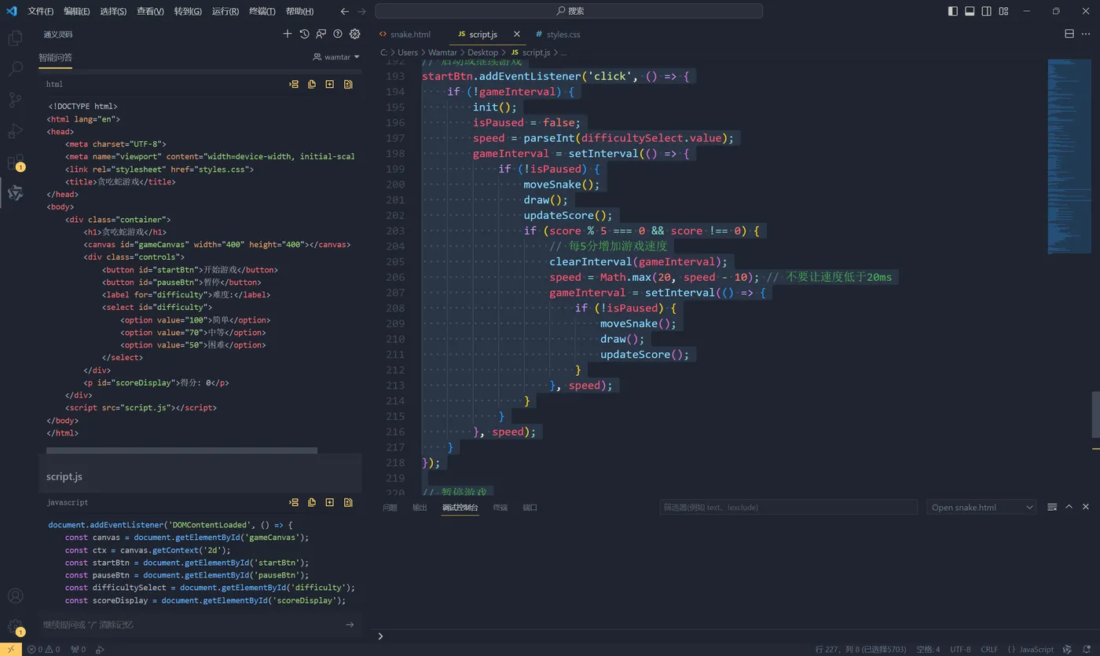This screenshot has height=656, width=1100.
Task: Click the command center search box
Action: click(569, 11)
